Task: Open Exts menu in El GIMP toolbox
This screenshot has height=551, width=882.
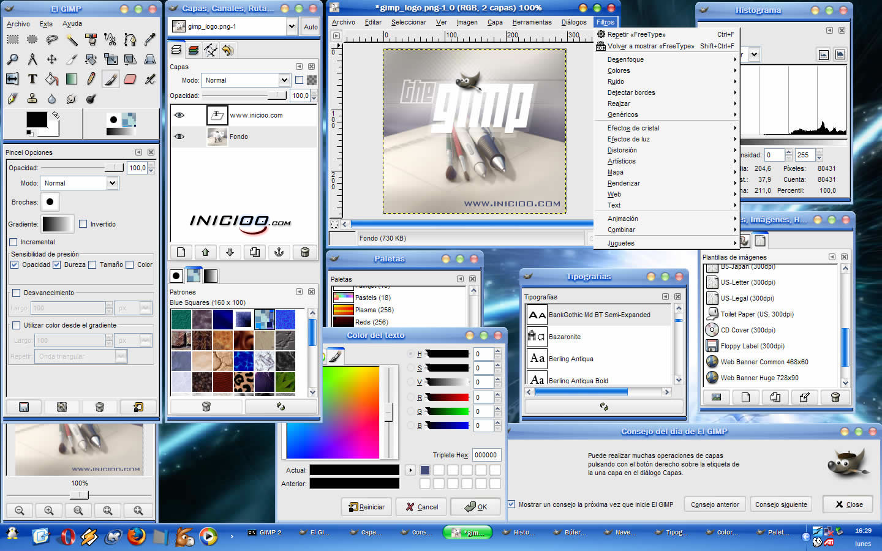Action: [x=46, y=24]
